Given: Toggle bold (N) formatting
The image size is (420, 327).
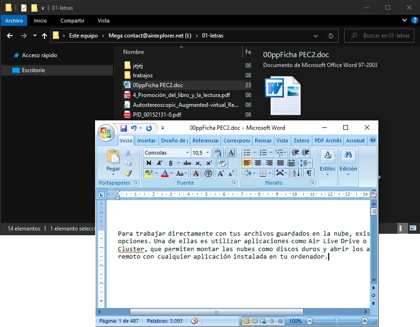Looking at the screenshot, I should tap(149, 163).
